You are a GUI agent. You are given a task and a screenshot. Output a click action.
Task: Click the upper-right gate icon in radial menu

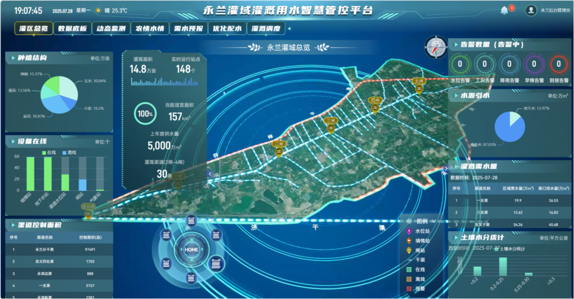(x=216, y=235)
